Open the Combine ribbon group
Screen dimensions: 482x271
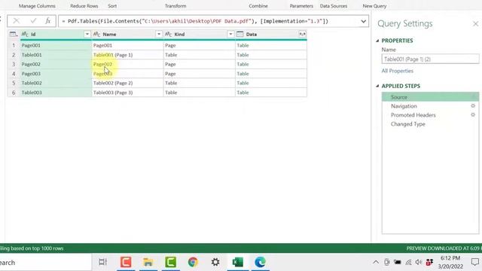pyautogui.click(x=258, y=6)
